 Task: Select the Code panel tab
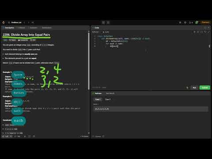[96, 28]
